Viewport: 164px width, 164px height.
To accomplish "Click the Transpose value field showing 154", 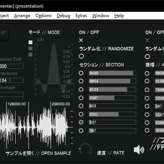I will point(12,80).
